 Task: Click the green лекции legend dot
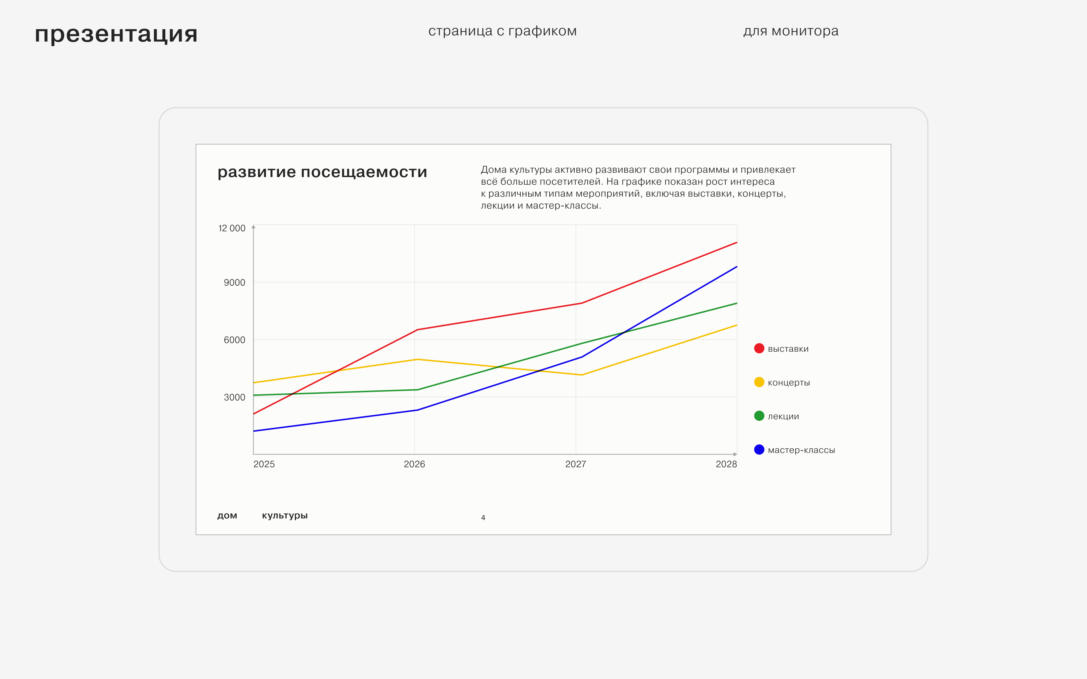pos(759,416)
